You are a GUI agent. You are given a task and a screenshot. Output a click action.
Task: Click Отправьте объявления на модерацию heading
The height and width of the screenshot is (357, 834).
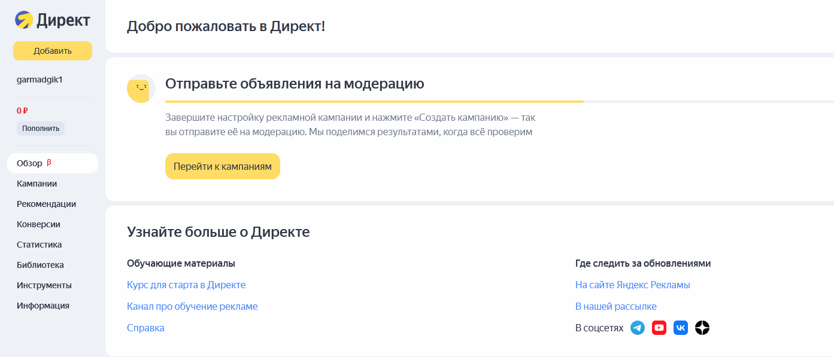click(x=295, y=84)
